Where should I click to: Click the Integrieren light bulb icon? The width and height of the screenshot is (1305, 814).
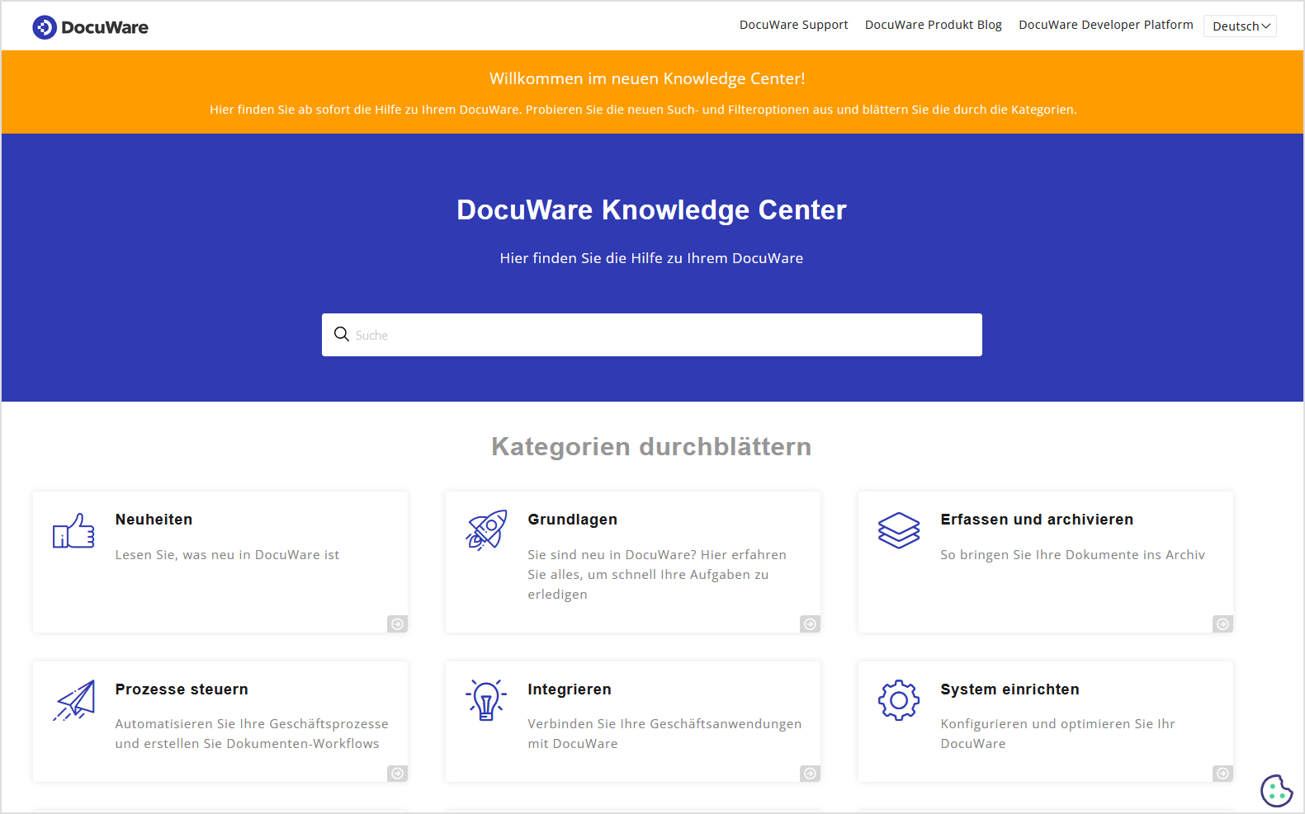click(x=486, y=700)
